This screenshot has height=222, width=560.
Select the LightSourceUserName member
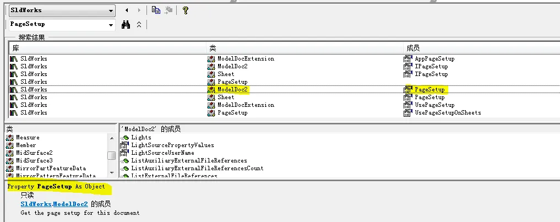click(163, 153)
